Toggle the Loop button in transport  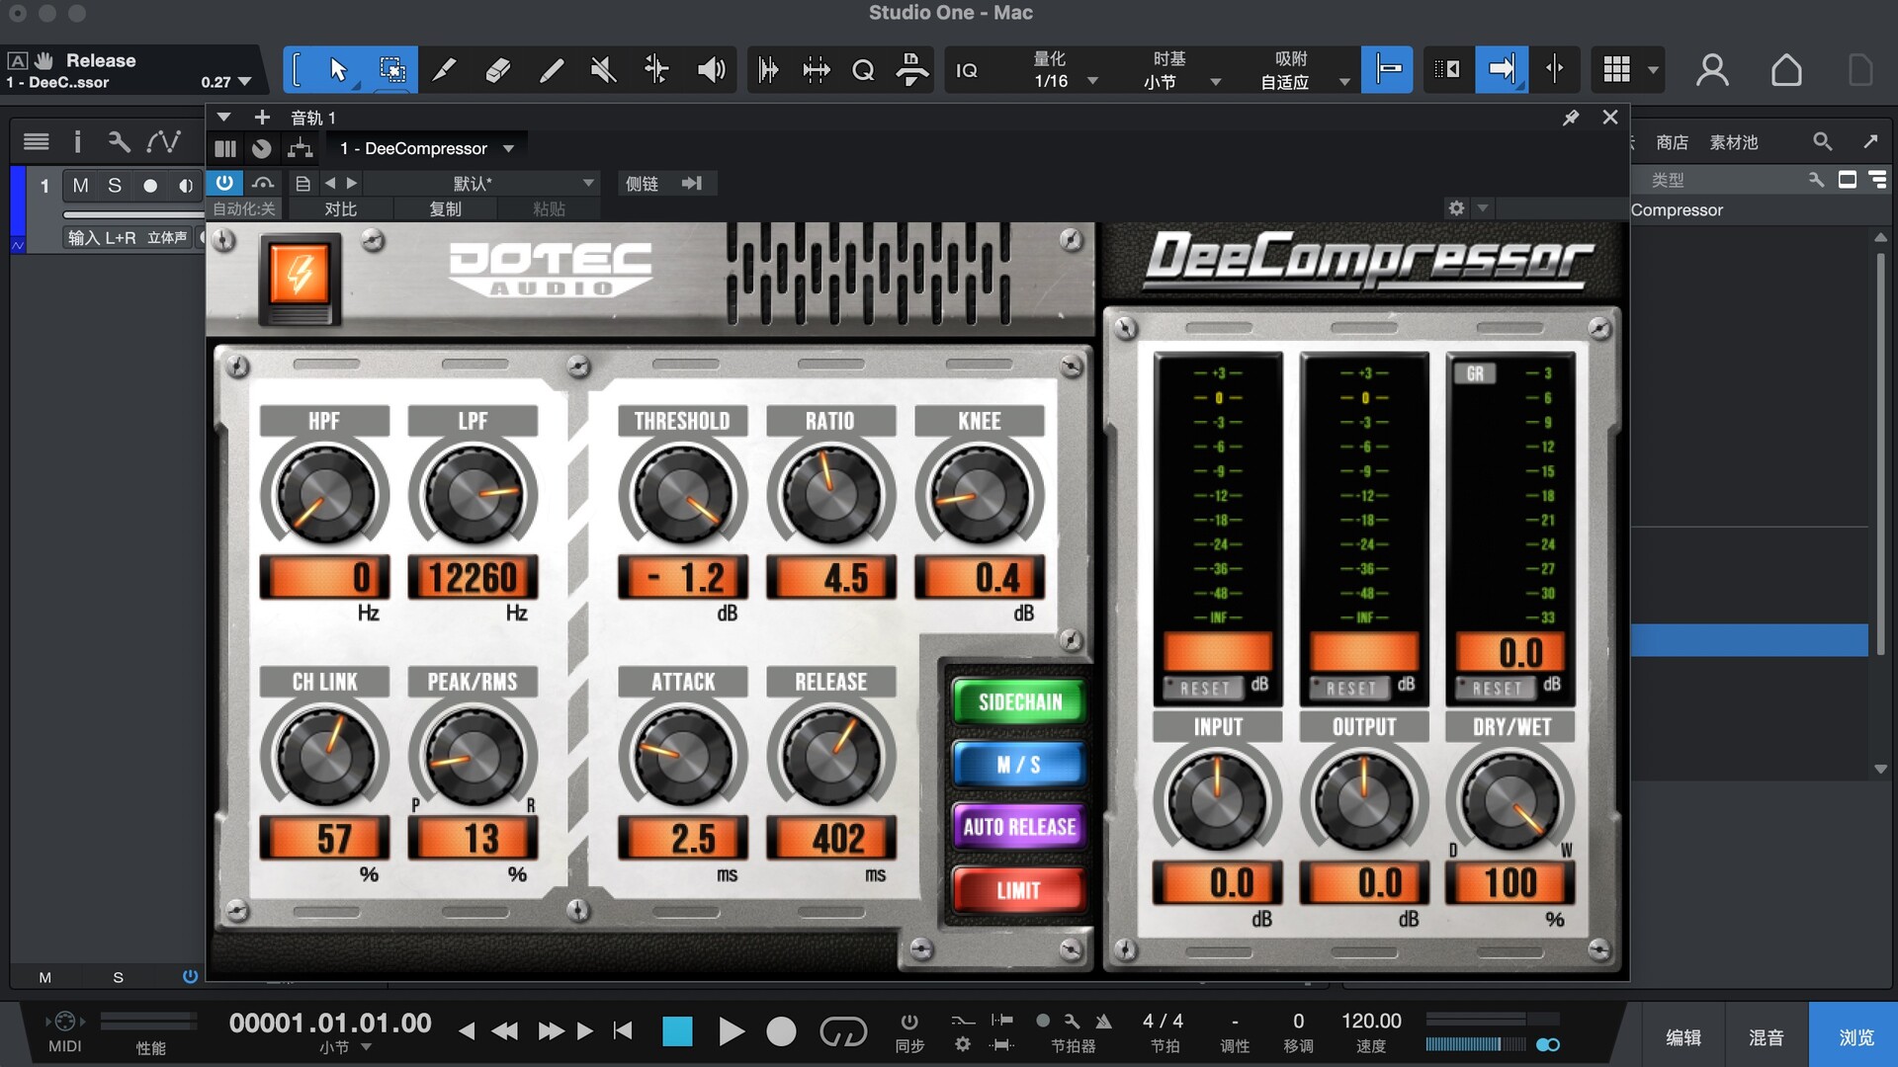tap(843, 1031)
